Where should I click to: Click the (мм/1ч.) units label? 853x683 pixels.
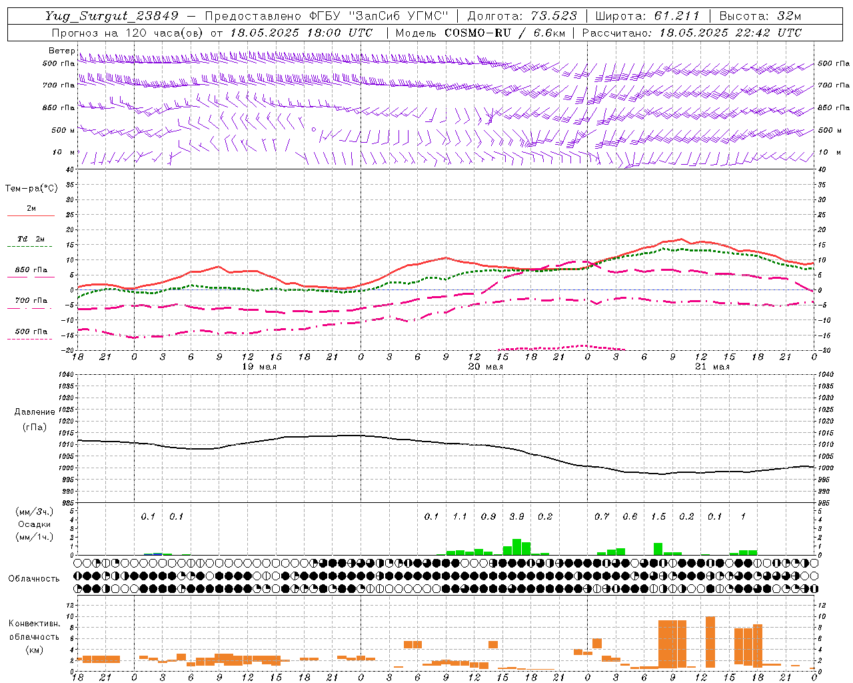tap(35, 536)
